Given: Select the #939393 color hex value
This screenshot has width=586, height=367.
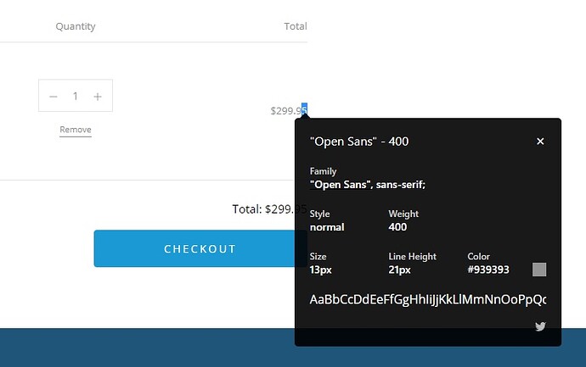Looking at the screenshot, I should (x=488, y=270).
